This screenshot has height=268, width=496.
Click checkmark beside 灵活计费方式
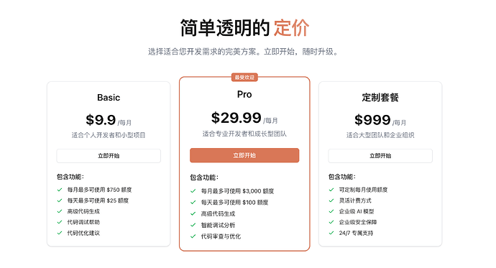331,200
